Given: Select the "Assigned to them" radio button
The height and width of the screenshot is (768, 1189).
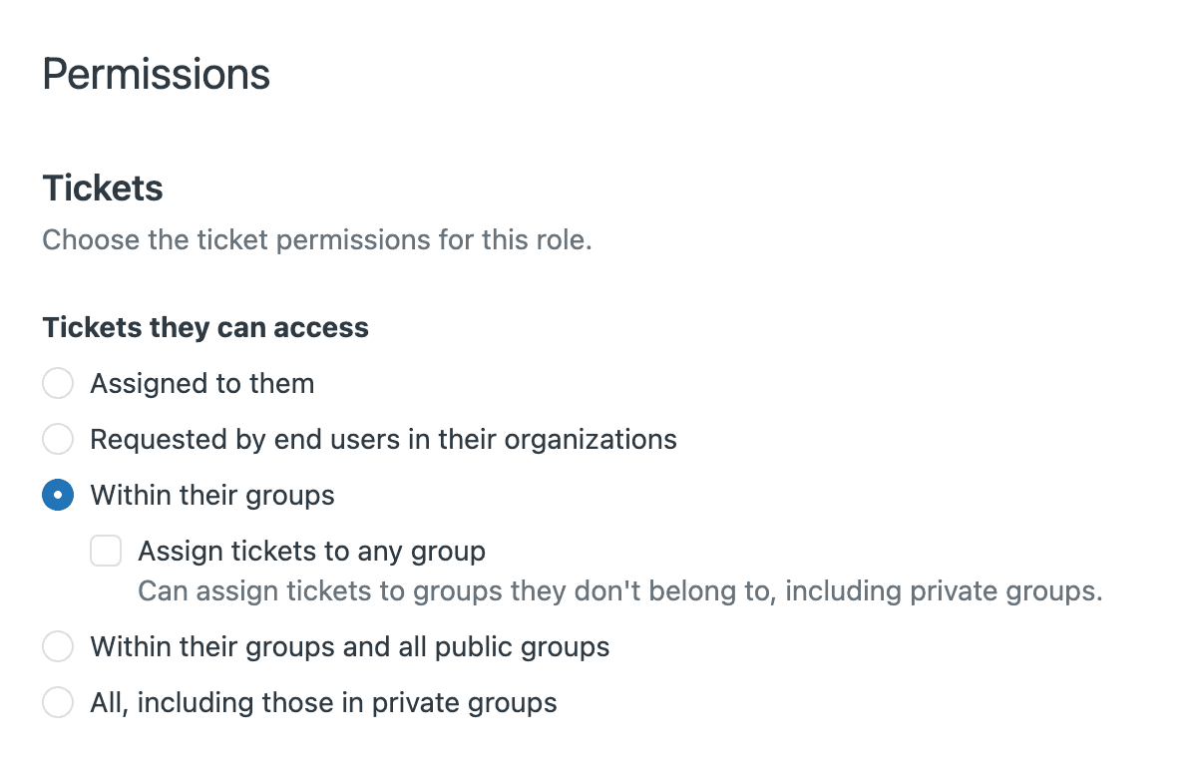Looking at the screenshot, I should (x=58, y=383).
